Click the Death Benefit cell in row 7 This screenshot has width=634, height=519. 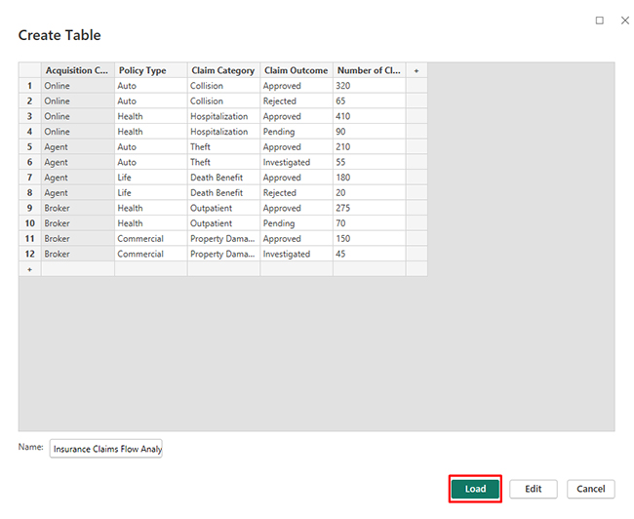click(x=223, y=178)
